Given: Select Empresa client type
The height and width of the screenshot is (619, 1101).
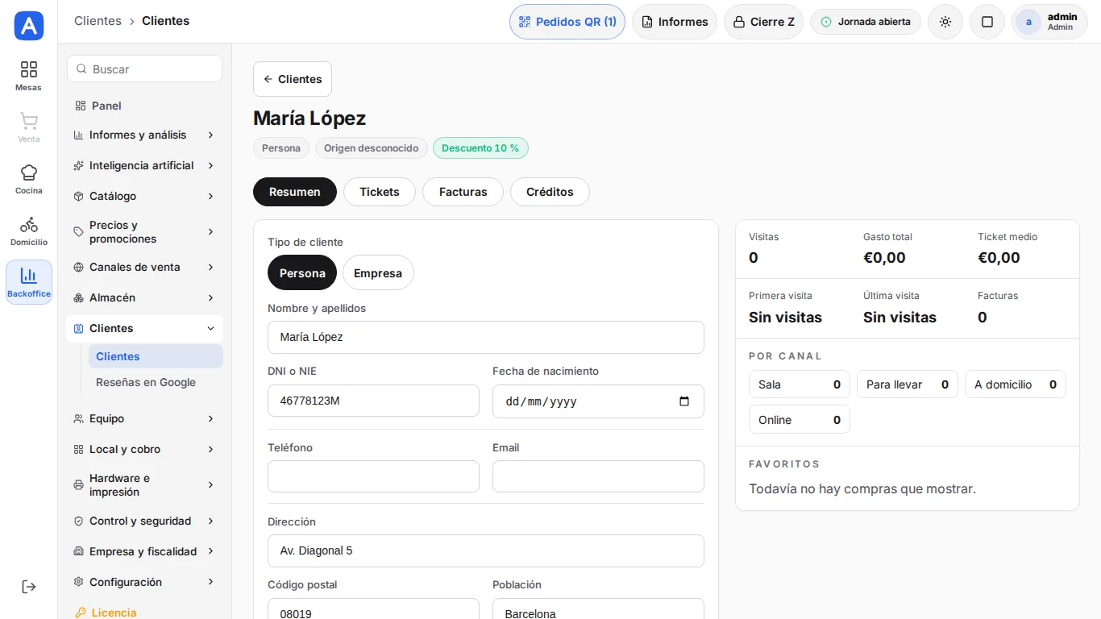Looking at the screenshot, I should tap(378, 272).
